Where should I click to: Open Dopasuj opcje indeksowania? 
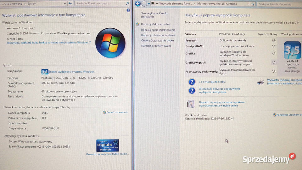pos(158,30)
